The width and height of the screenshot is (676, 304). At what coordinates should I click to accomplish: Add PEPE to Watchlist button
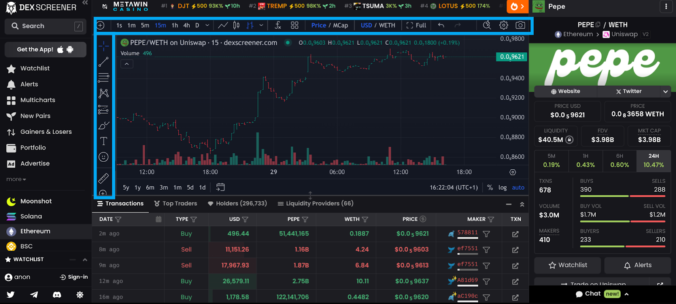point(567,265)
